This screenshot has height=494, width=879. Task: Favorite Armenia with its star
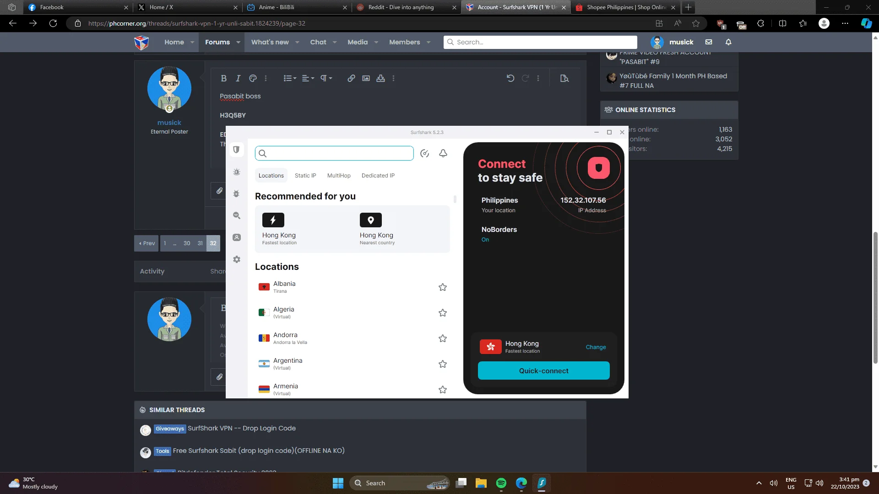point(443,390)
